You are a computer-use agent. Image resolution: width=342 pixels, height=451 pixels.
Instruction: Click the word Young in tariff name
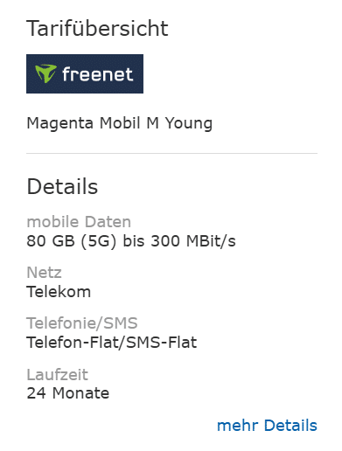[x=189, y=123]
